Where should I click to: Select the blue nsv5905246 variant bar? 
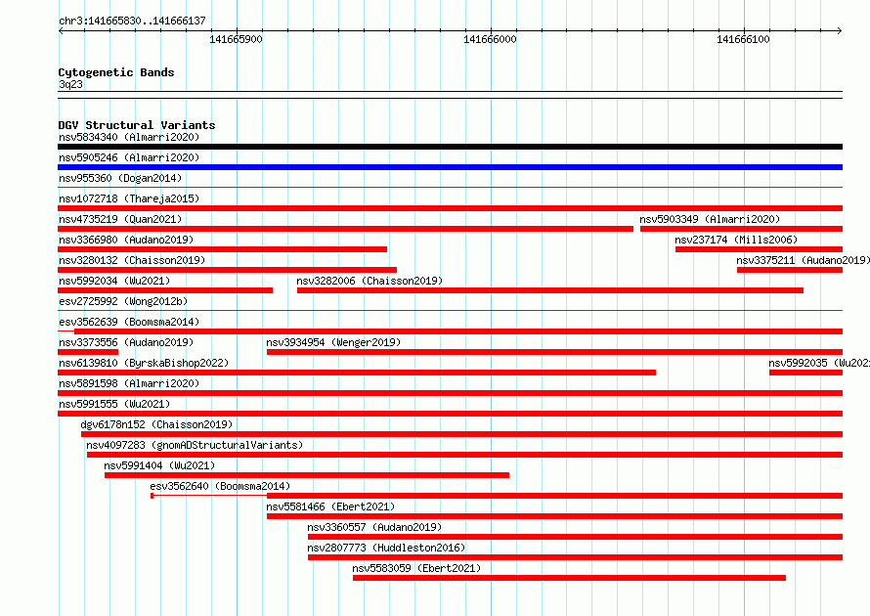450,167
